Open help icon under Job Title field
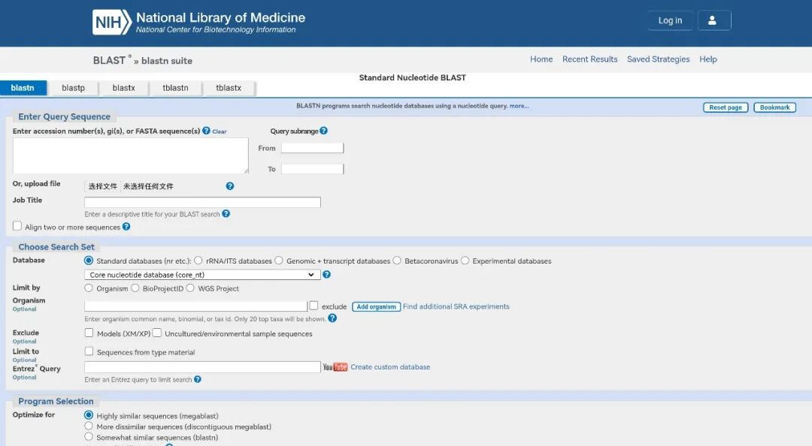The image size is (812, 446). 226,213
